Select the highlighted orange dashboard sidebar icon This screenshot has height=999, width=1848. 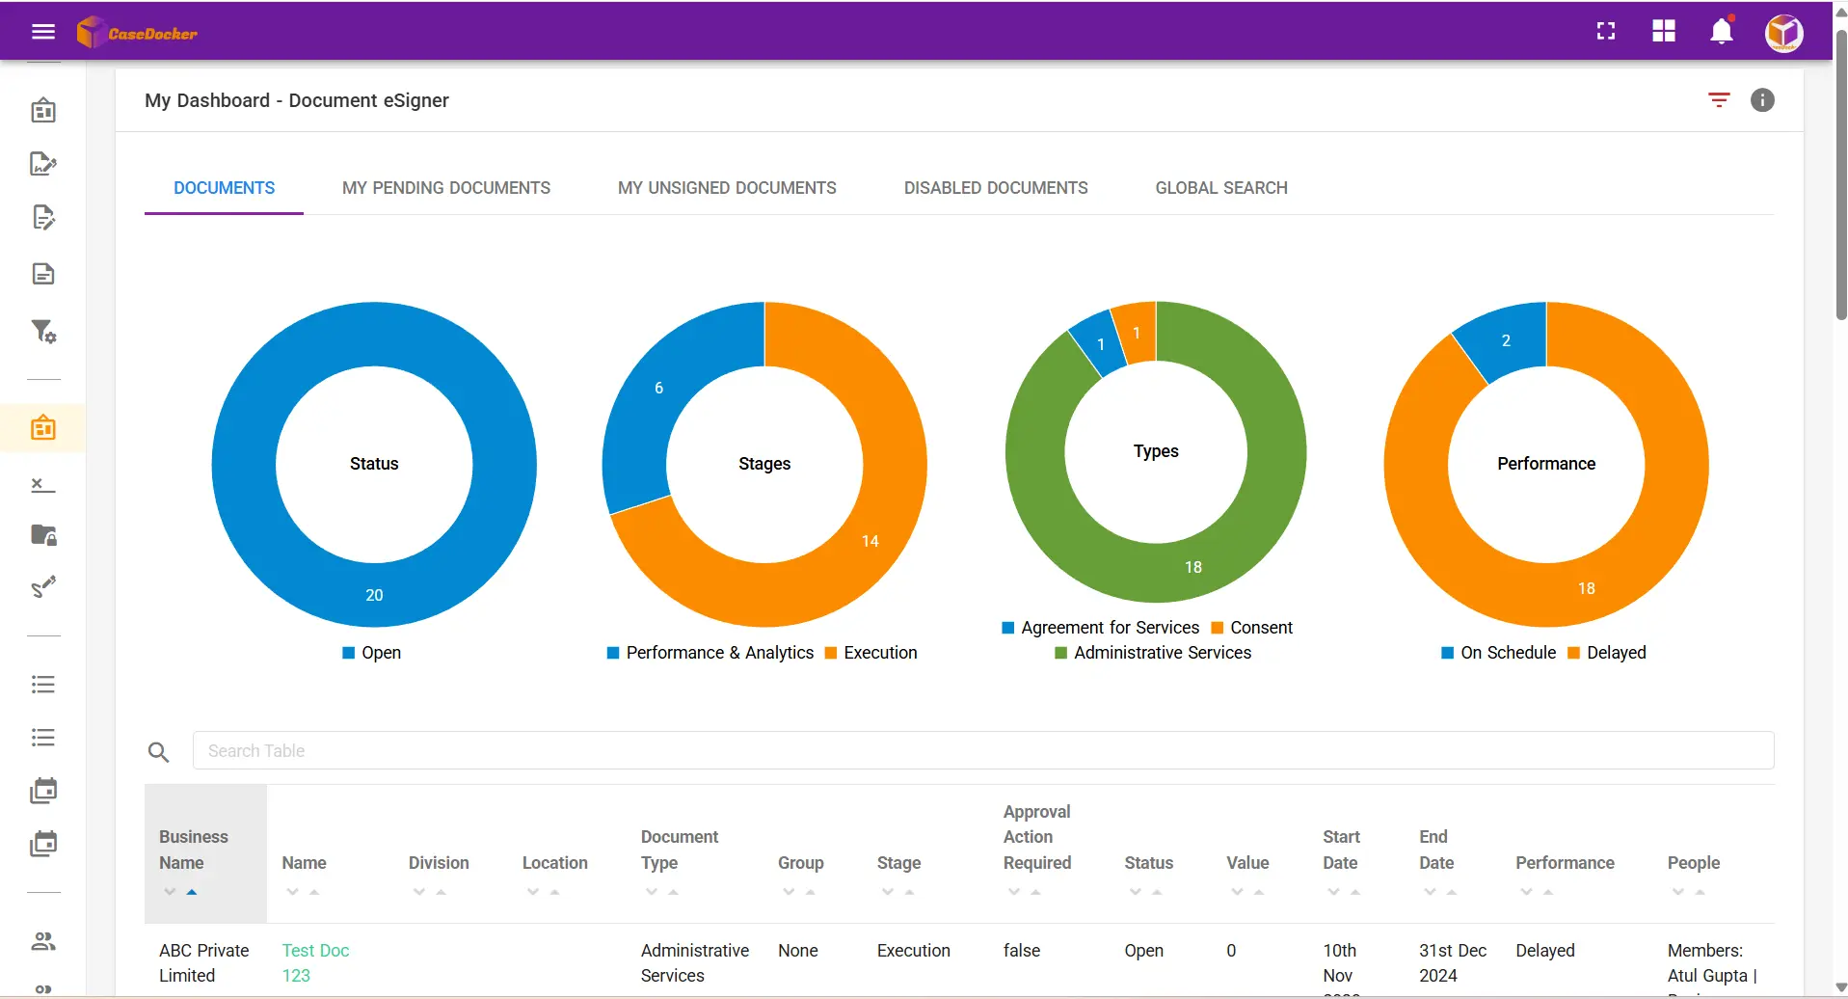(x=43, y=427)
